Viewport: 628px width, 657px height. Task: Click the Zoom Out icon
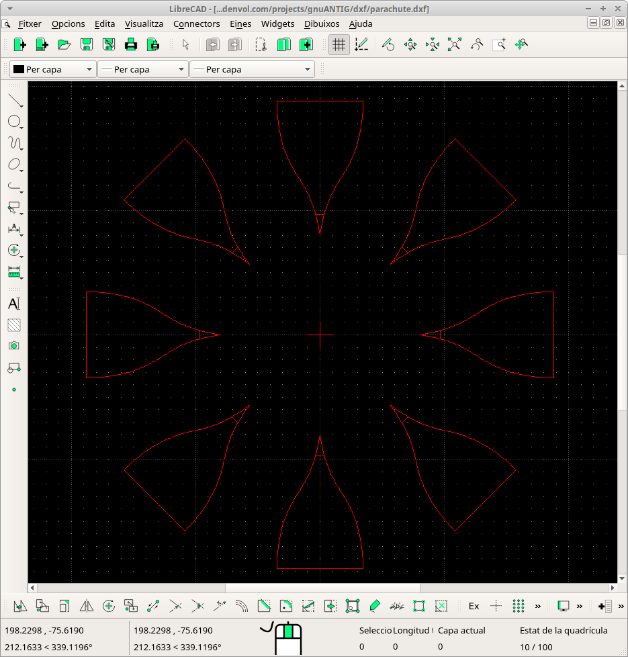coord(433,44)
